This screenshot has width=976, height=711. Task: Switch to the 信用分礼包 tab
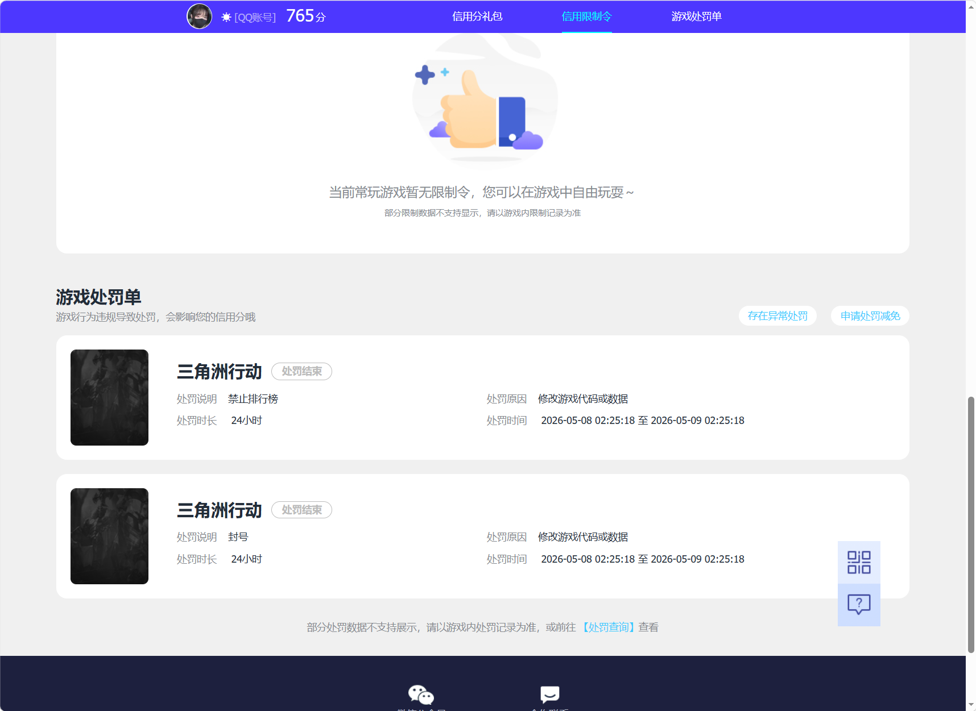coord(477,16)
